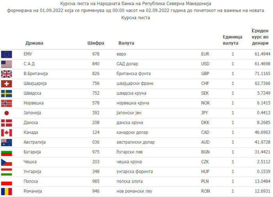Click the Бугарија country name

(32, 152)
